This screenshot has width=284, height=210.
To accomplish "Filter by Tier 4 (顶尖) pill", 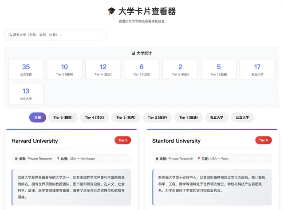I will 95,117.
